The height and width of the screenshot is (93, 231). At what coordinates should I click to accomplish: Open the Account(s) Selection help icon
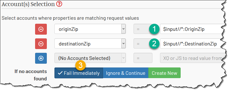point(59,4)
